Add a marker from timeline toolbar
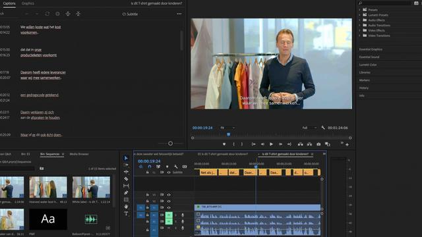The width and height of the screenshot is (422, 237). click(167, 167)
